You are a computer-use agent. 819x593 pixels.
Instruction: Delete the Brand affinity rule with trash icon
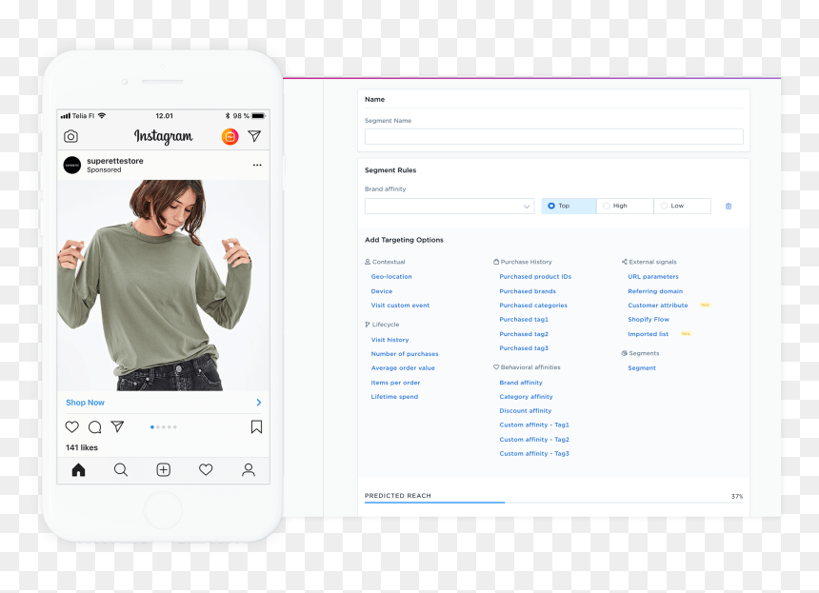(x=729, y=207)
